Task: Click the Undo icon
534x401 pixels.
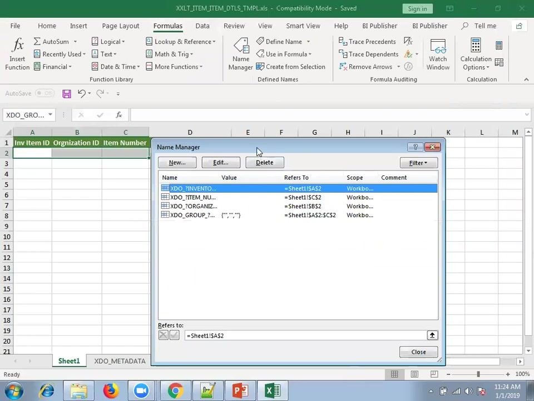Action: (x=81, y=93)
